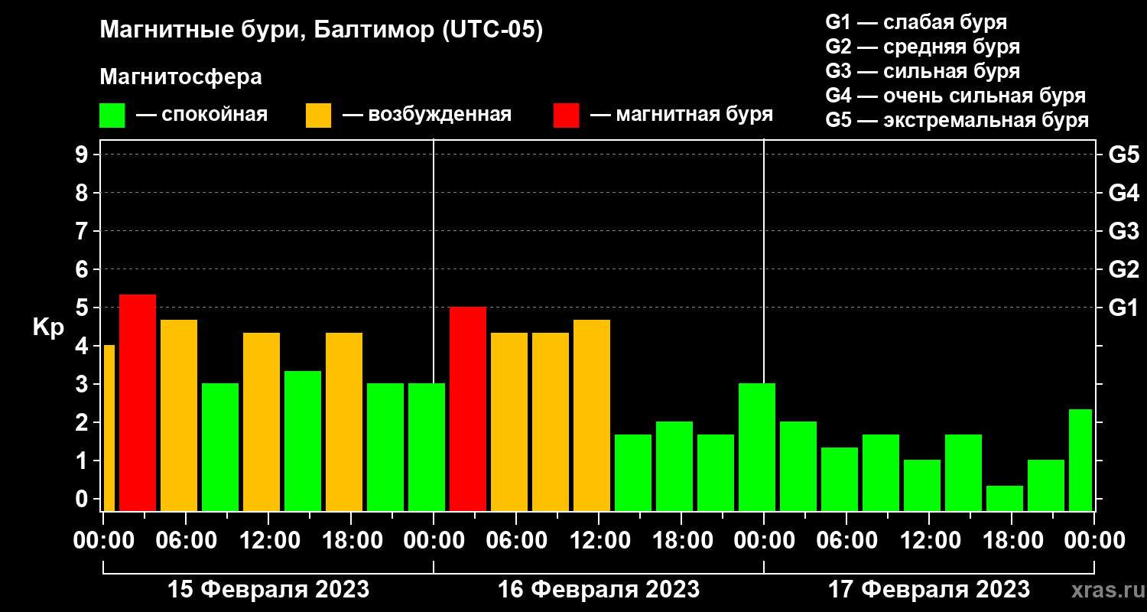Click the red Kp 5 bar on 16 February

(468, 409)
